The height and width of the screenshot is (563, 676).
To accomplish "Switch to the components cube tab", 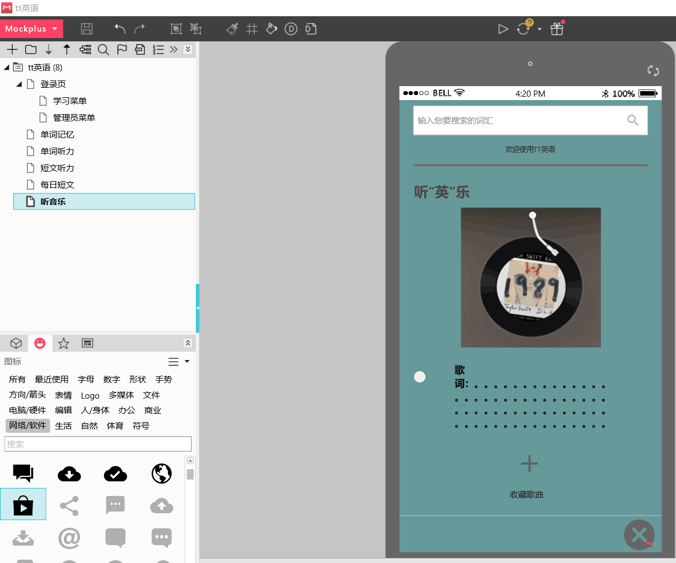I will click(16, 343).
